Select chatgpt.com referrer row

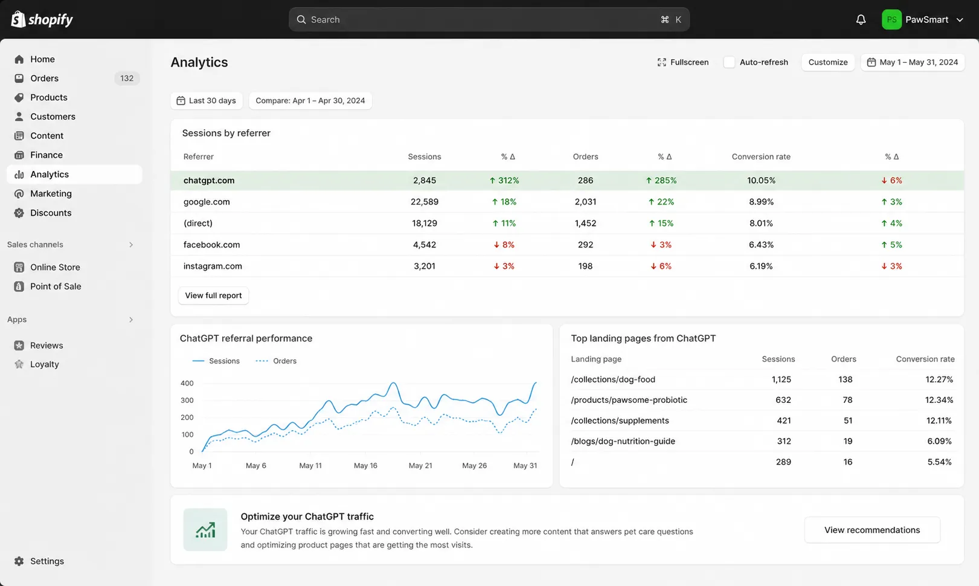tap(567, 181)
